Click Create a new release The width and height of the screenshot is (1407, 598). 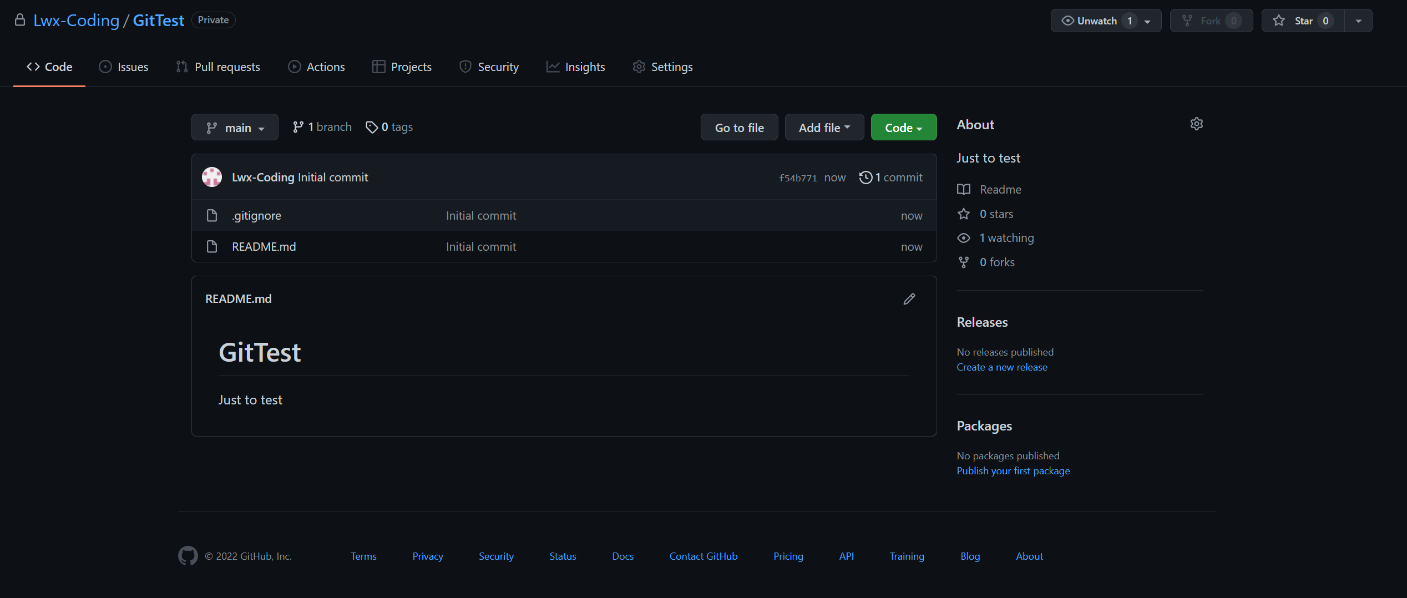click(x=1002, y=367)
